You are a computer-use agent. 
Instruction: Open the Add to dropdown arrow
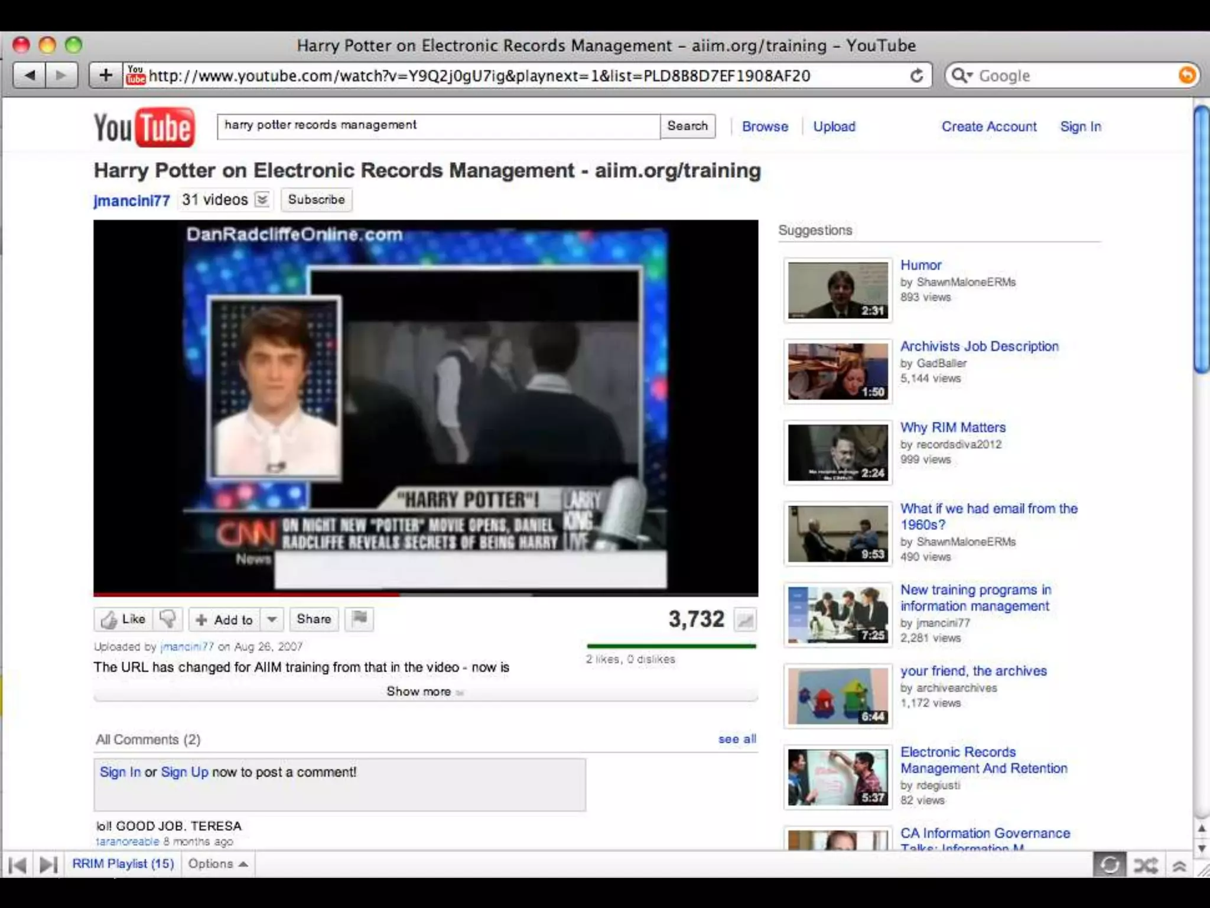tap(272, 619)
